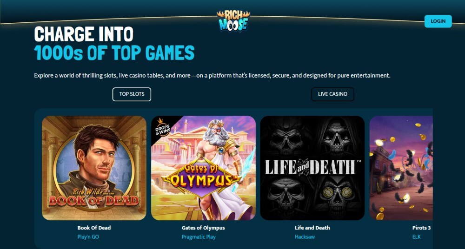Click the Drops & Wins badge
465x249 pixels.
point(162,128)
